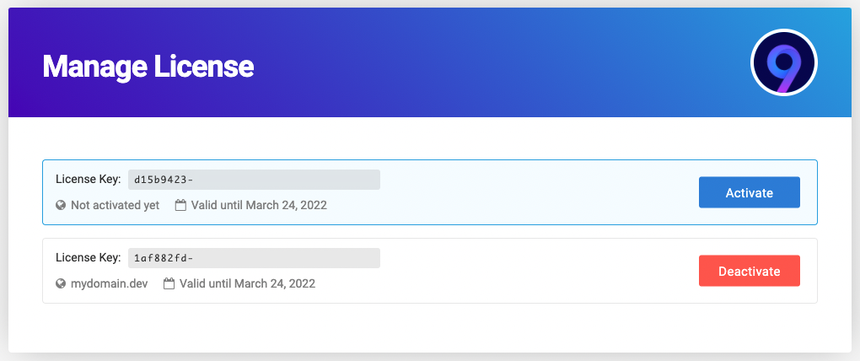This screenshot has width=860, height=361.
Task: Select the highlighted not-activated license row
Action: (523, 192)
